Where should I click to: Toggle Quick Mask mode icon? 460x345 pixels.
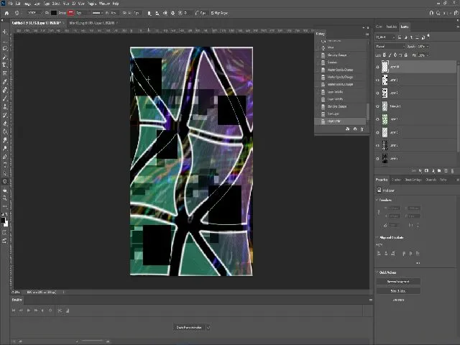[x=5, y=233]
